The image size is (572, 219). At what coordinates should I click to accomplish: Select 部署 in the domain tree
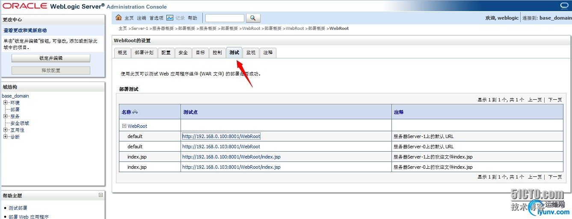point(15,109)
